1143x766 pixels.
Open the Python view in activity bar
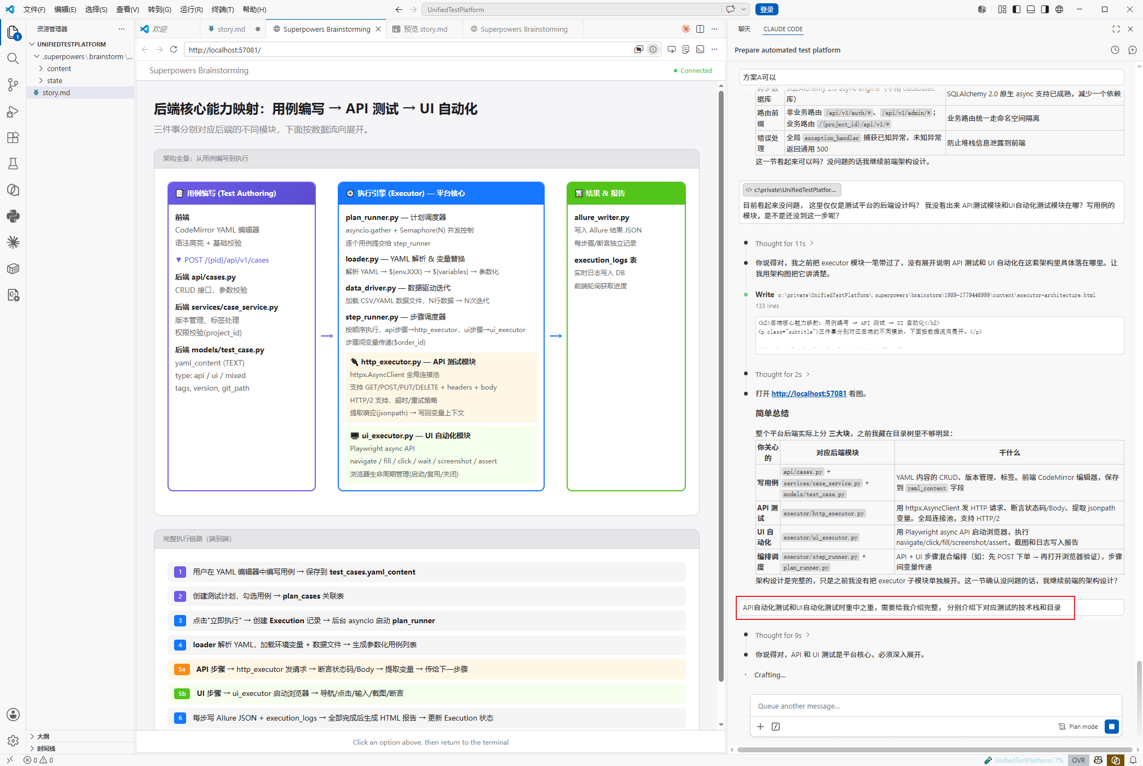coord(13,216)
